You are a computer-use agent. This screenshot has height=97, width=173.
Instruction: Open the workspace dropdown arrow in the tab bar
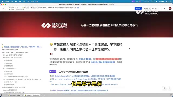pyautogui.click(x=4, y=95)
